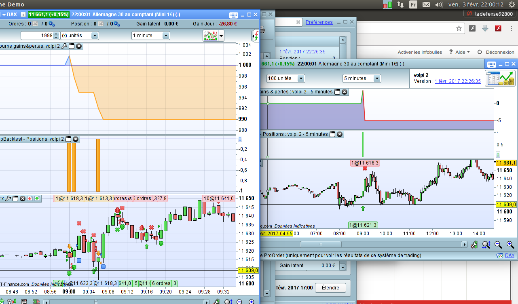Open the volume indicator in the top bar
The width and height of the screenshot is (518, 304).
point(439,4)
